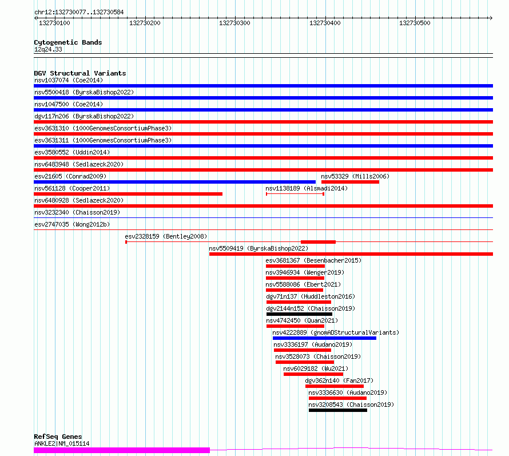Click the black dgv2144n152 variant bar

click(x=299, y=314)
